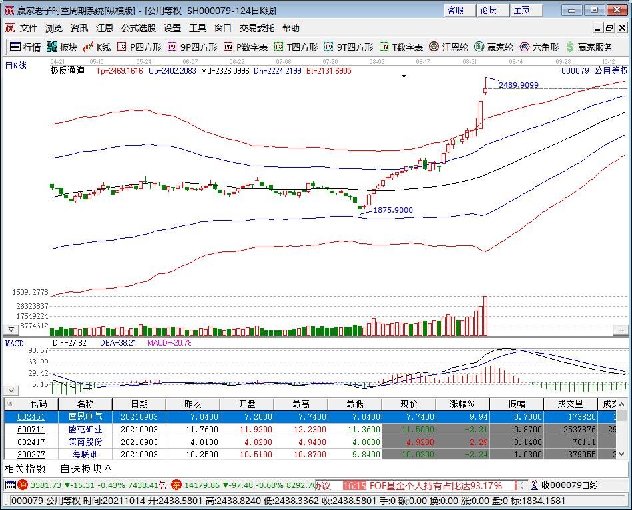Click the FOF基金 news ticker headline

click(436, 485)
